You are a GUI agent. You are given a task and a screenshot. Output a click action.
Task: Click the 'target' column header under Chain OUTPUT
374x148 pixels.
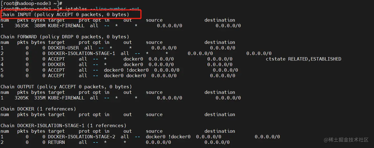pos(56,92)
